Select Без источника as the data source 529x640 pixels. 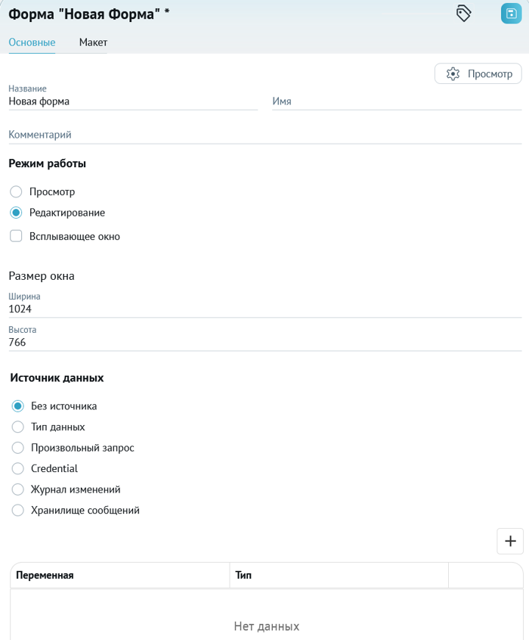point(17,406)
